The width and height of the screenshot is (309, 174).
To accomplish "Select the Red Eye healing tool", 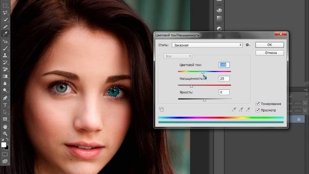I will pyautogui.click(x=5, y=41).
